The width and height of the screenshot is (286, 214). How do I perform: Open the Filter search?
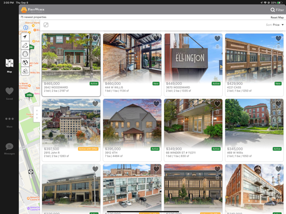277,10
